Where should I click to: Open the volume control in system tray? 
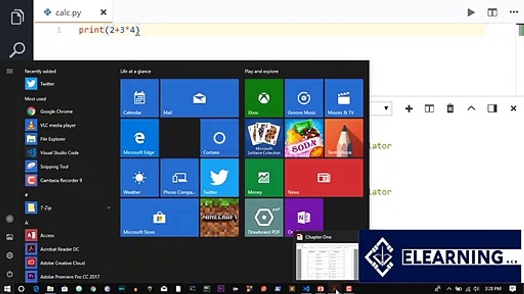point(476,289)
